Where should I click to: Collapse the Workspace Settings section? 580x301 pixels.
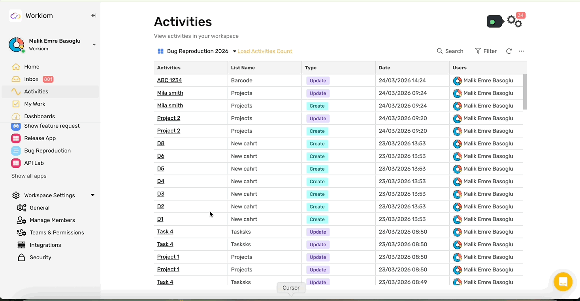pos(92,195)
